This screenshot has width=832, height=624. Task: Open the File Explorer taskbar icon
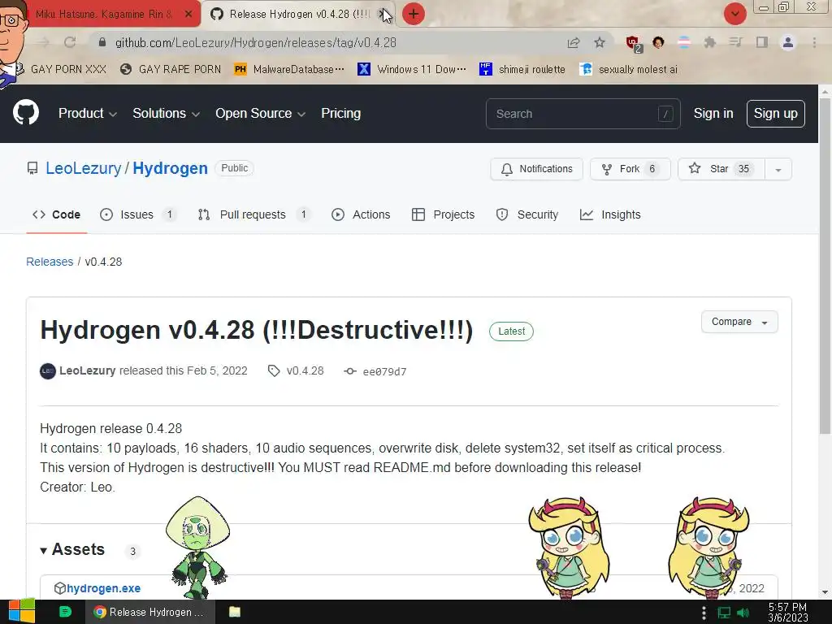click(x=235, y=612)
